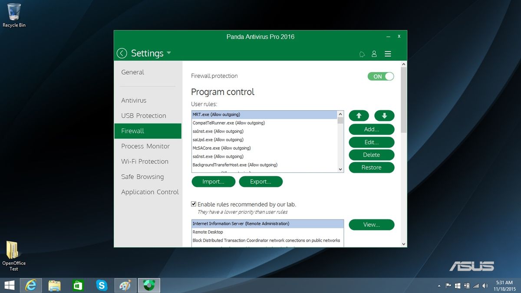Go back using the Settings back arrow
521x293 pixels.
(122, 53)
